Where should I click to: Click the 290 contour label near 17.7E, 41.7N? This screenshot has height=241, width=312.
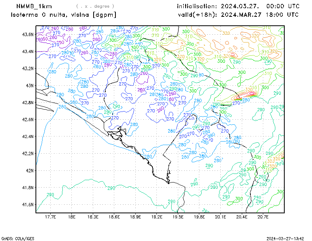click(50, 195)
